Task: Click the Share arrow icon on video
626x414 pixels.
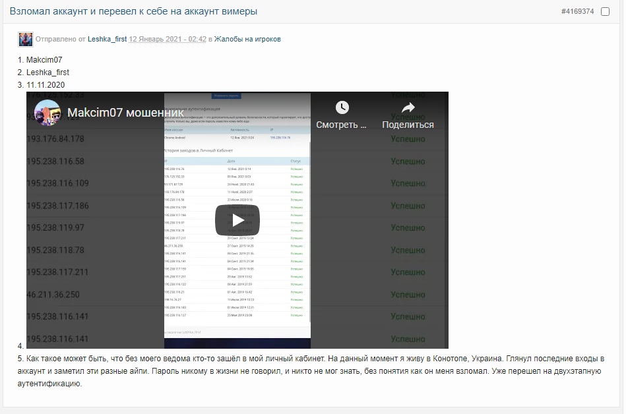Action: pyautogui.click(x=408, y=107)
